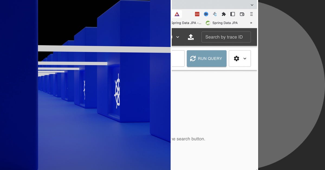Open the browser Extensions puzzle piece icon
This screenshot has height=170, width=325.
pos(224,14)
